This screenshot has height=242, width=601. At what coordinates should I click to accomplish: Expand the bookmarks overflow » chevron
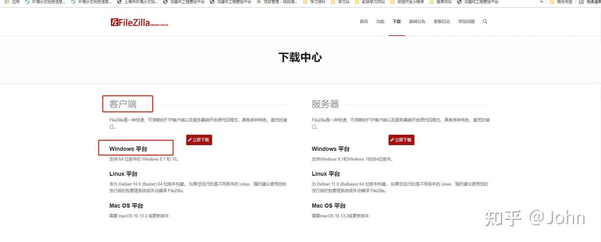542,2
